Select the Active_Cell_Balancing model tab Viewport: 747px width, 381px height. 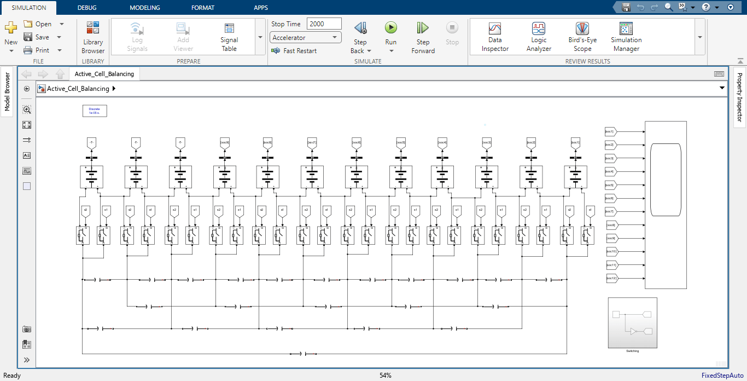click(104, 74)
